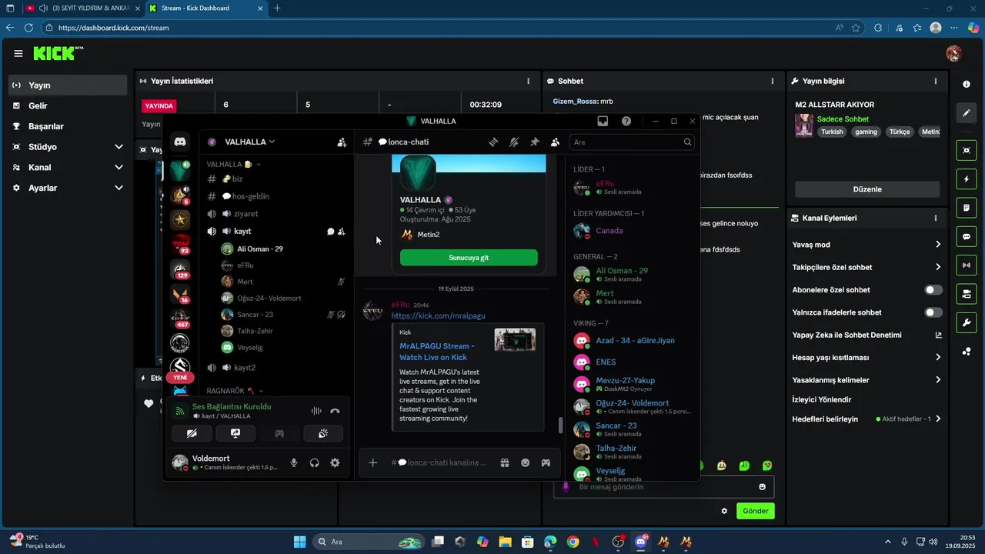
Task: Toggle Discord camera button in voice panel
Action: pyautogui.click(x=192, y=433)
